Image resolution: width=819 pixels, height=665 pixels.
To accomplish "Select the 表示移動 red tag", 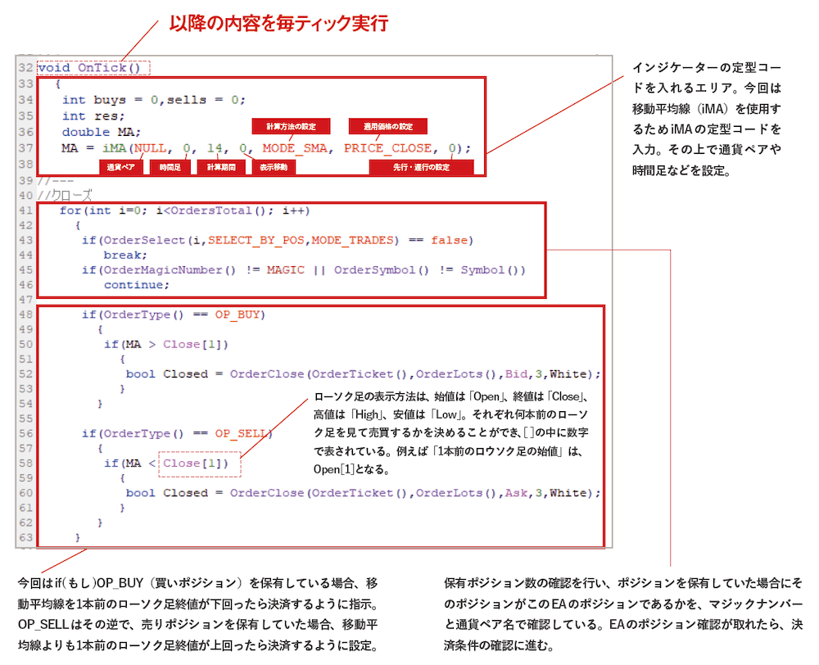I will [x=273, y=167].
